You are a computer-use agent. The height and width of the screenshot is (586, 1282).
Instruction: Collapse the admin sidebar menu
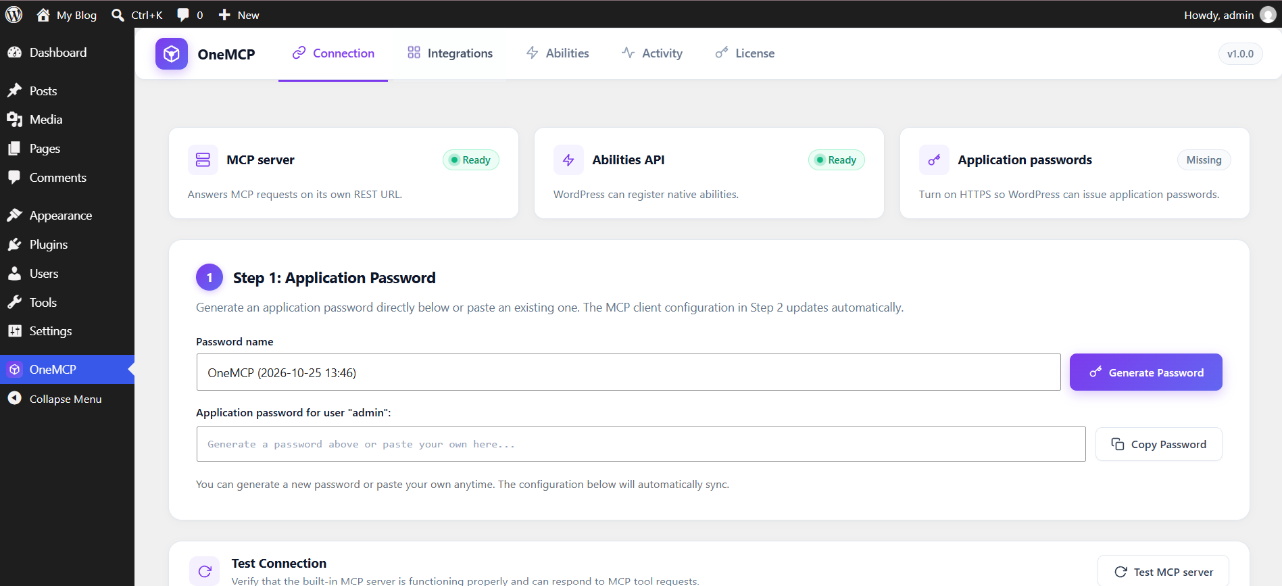67,399
